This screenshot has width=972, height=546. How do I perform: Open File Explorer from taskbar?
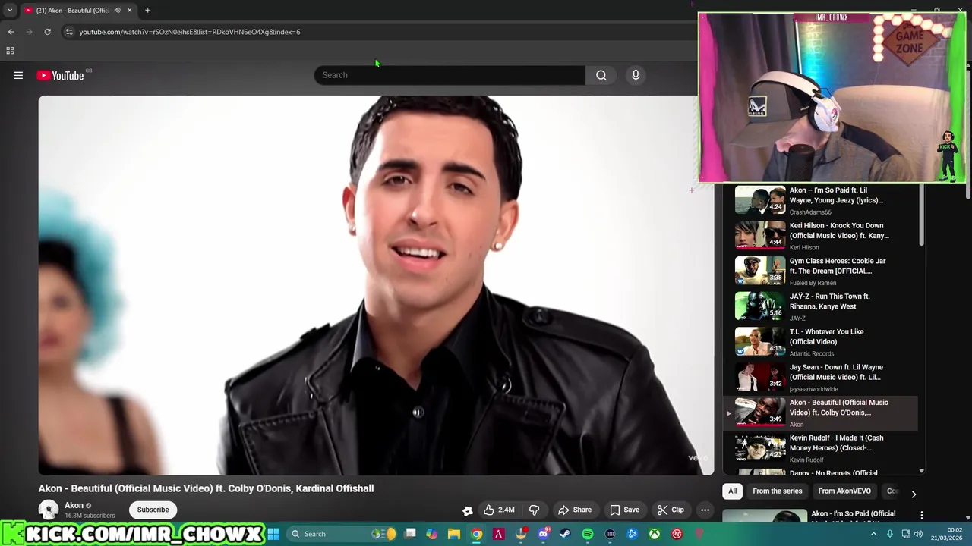click(x=454, y=534)
